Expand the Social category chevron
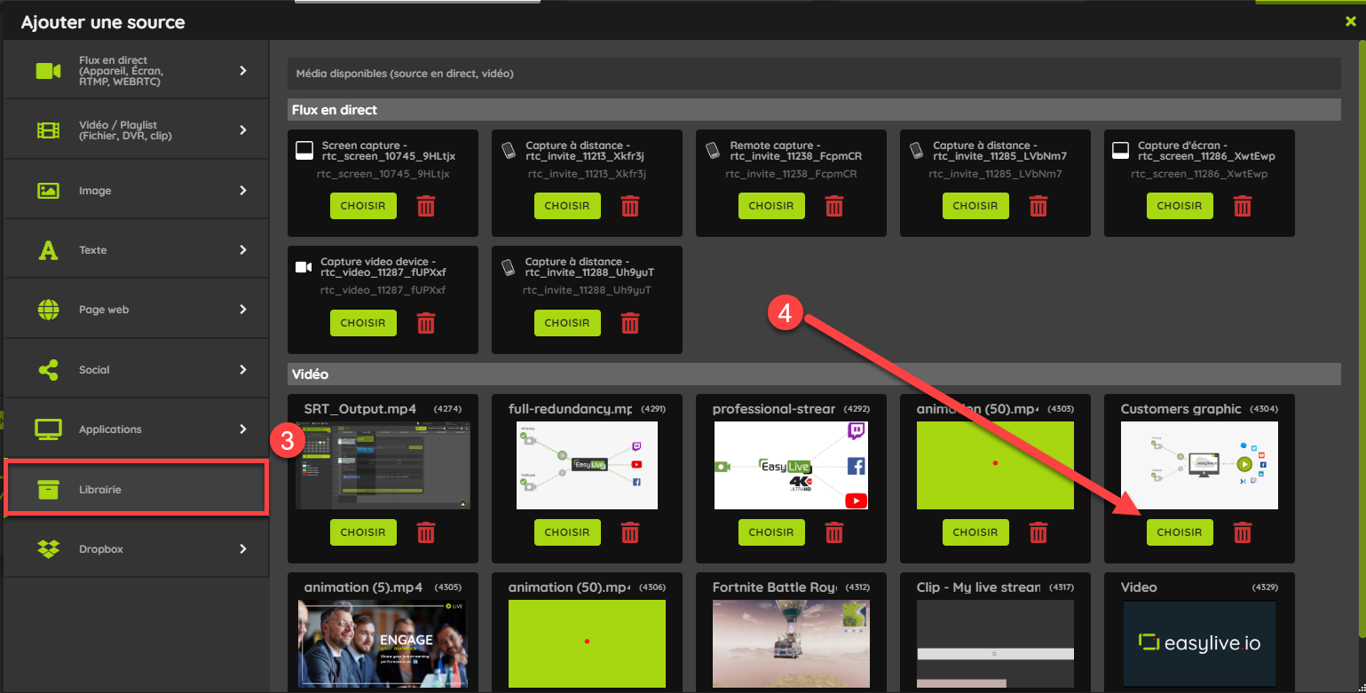Image resolution: width=1366 pixels, height=693 pixels. tap(243, 369)
